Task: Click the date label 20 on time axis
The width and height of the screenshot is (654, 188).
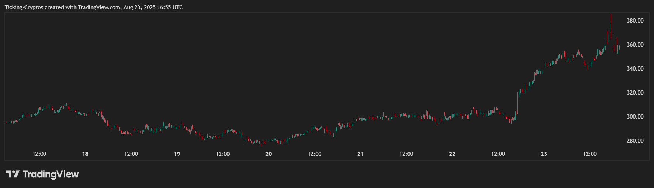Action: click(x=268, y=154)
